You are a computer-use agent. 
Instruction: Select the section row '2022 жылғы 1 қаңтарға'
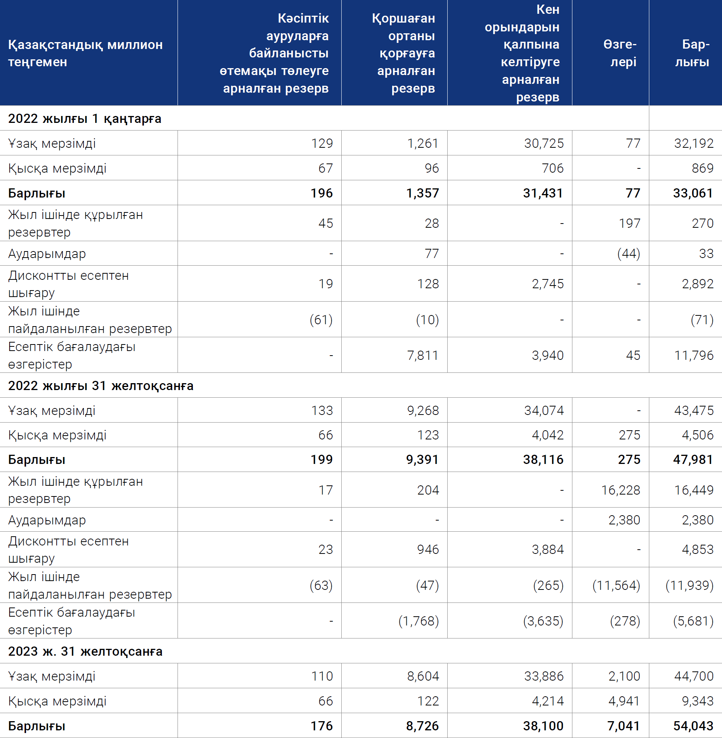(x=85, y=119)
